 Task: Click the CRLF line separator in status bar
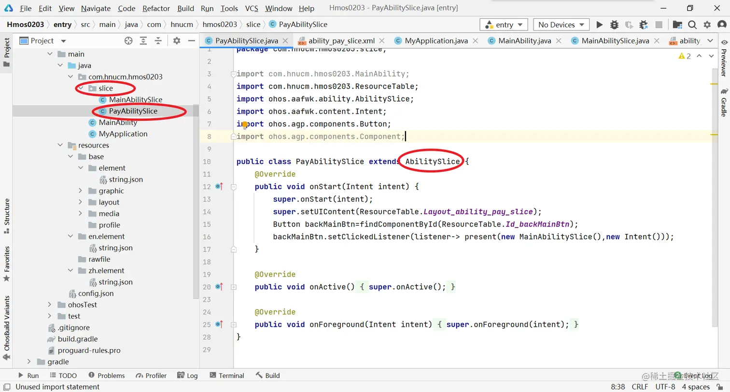coord(640,387)
